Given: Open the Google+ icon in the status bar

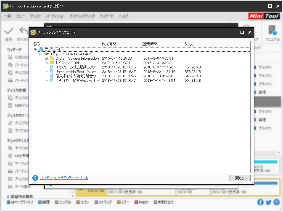Looking at the screenshot, I should [276, 202].
